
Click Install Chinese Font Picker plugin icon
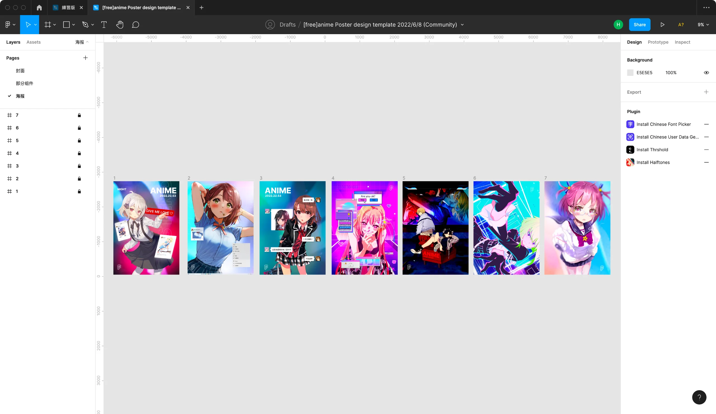630,124
